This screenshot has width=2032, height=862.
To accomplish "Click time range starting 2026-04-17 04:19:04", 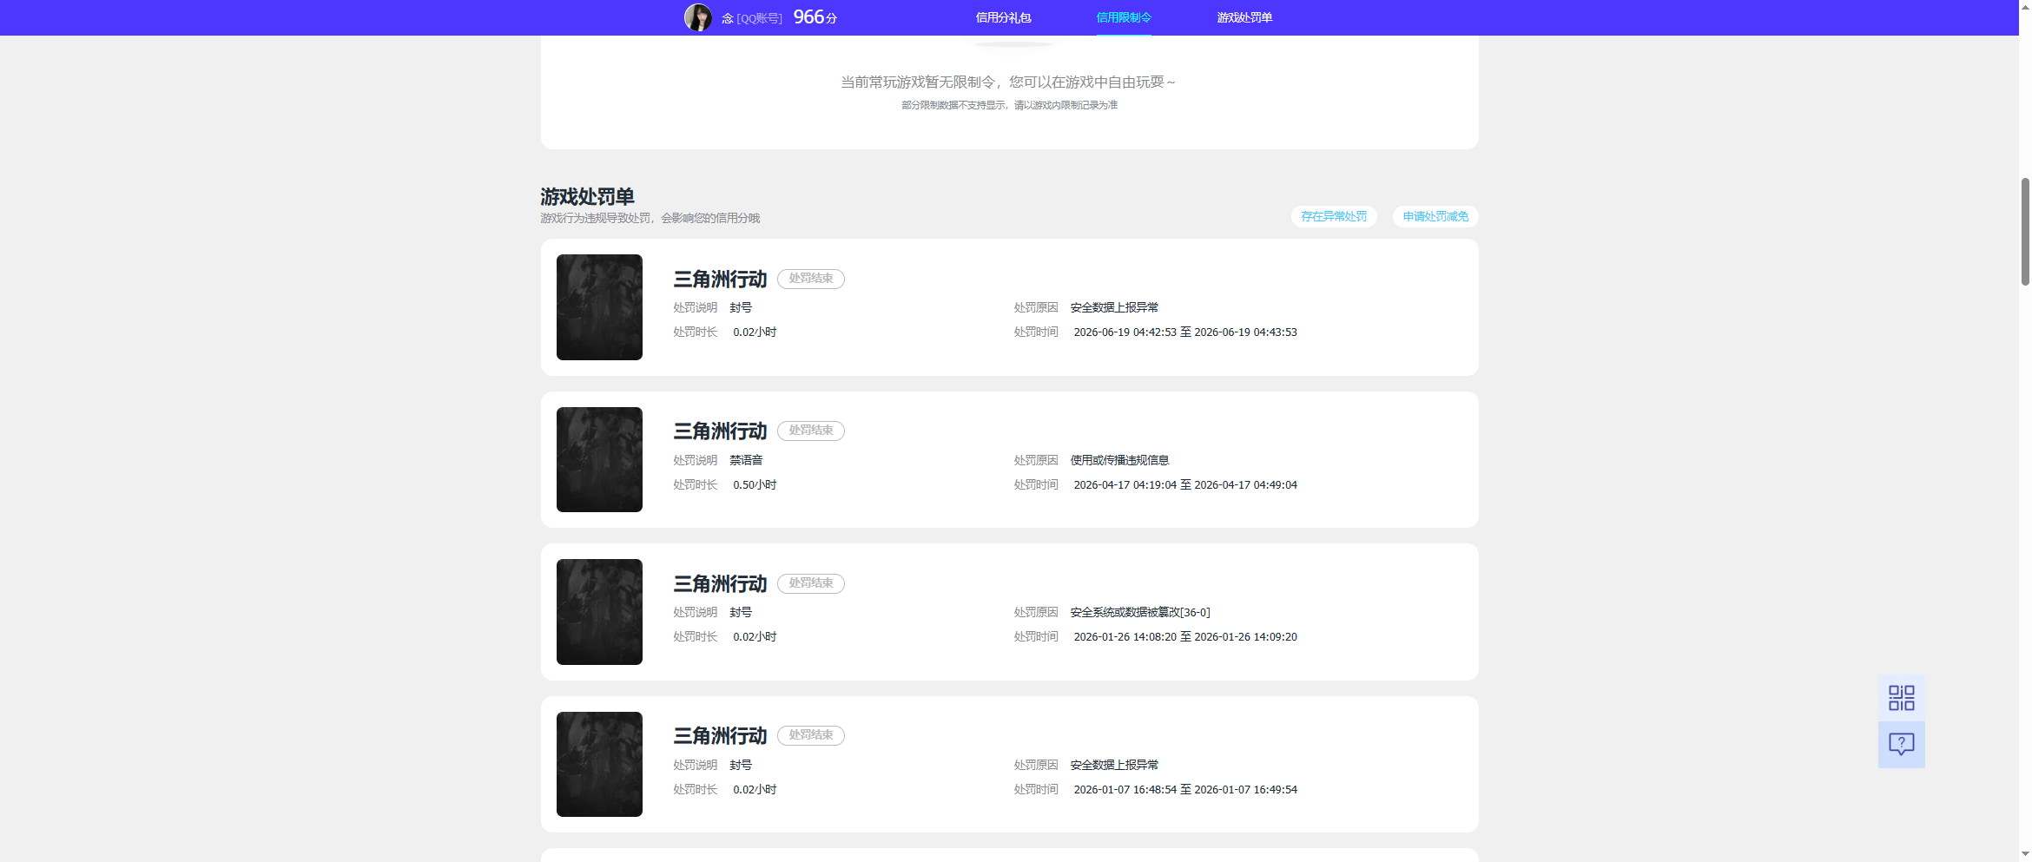I will tap(1185, 484).
